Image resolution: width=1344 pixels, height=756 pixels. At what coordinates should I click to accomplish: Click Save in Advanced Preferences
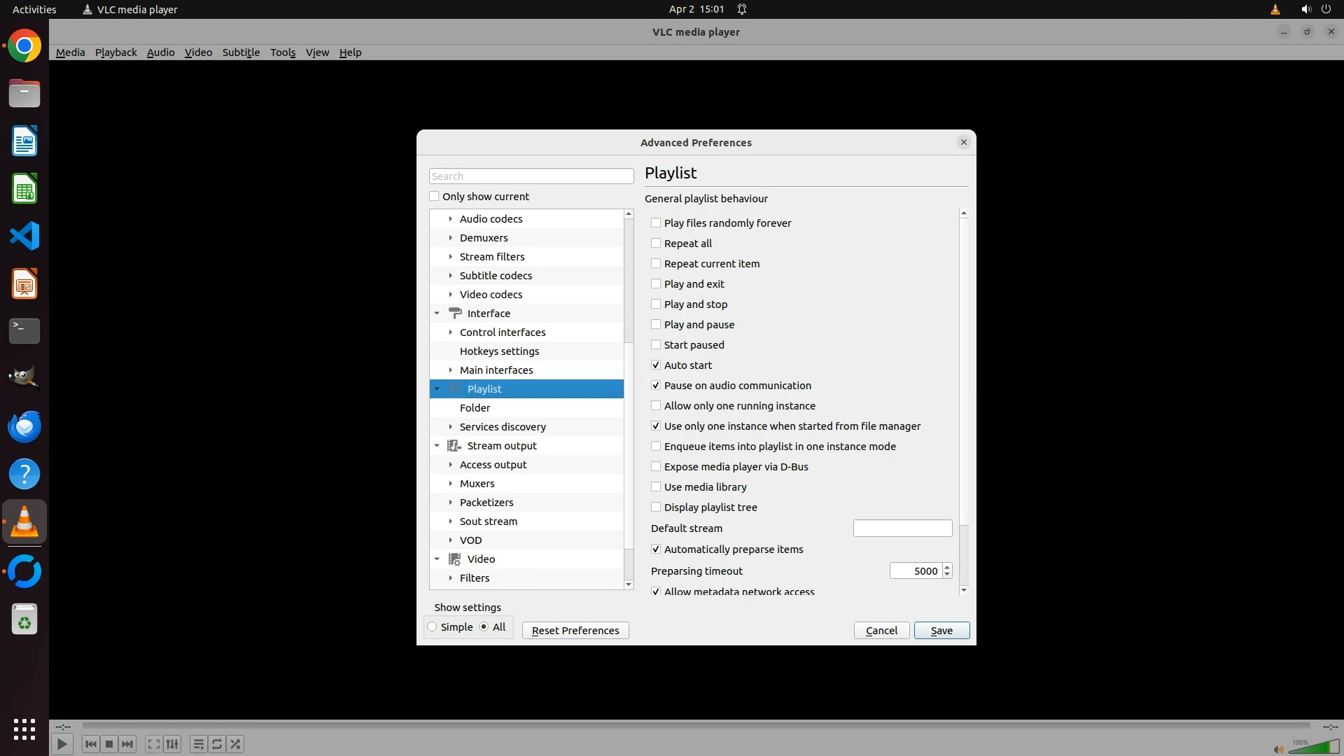tap(941, 630)
